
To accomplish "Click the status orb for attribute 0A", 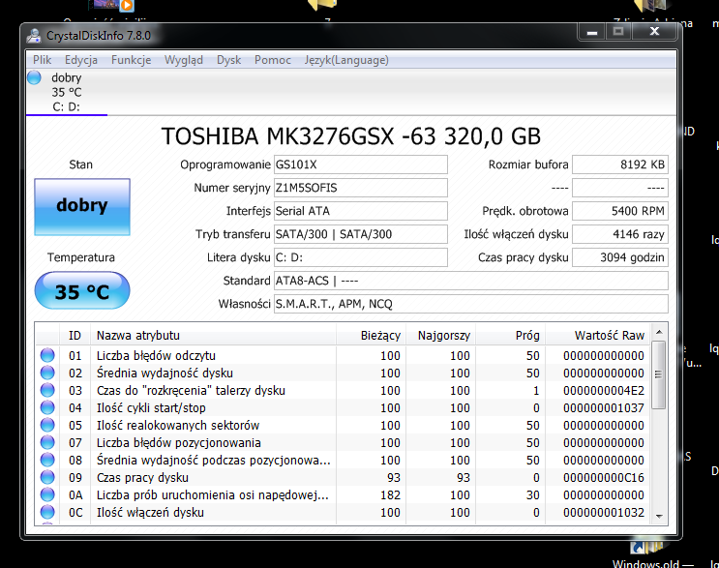I will point(47,494).
